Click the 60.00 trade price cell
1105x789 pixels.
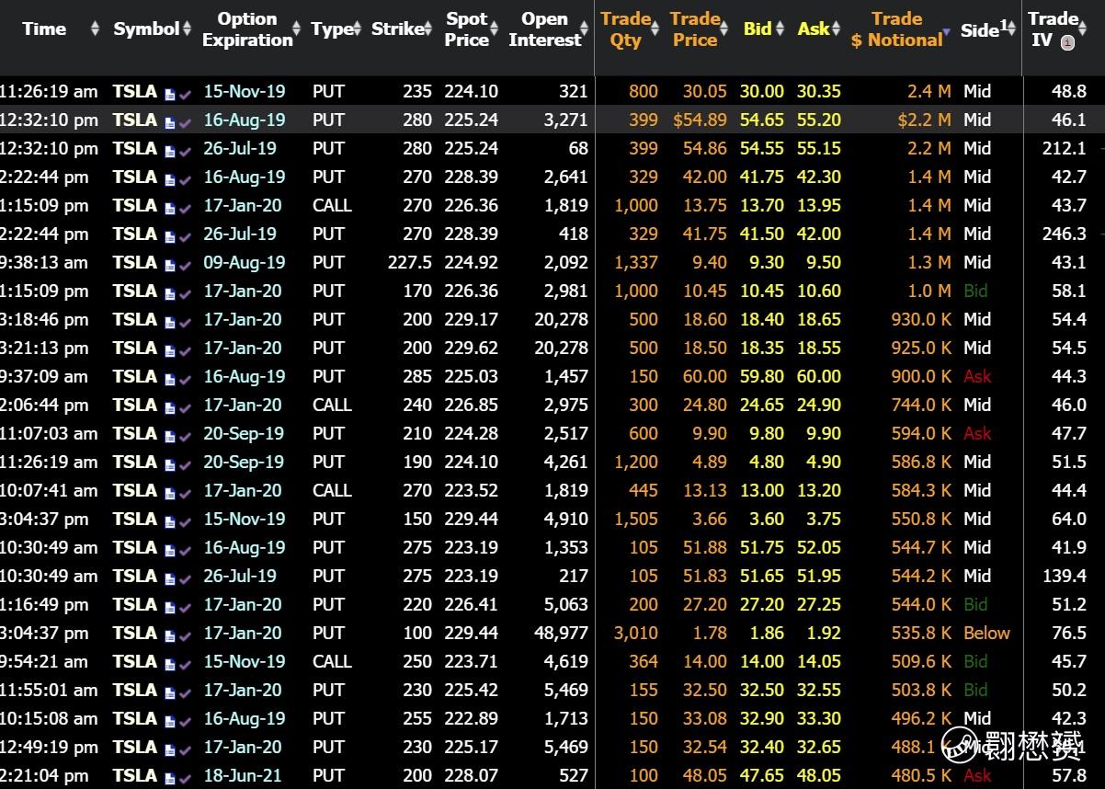(x=704, y=376)
